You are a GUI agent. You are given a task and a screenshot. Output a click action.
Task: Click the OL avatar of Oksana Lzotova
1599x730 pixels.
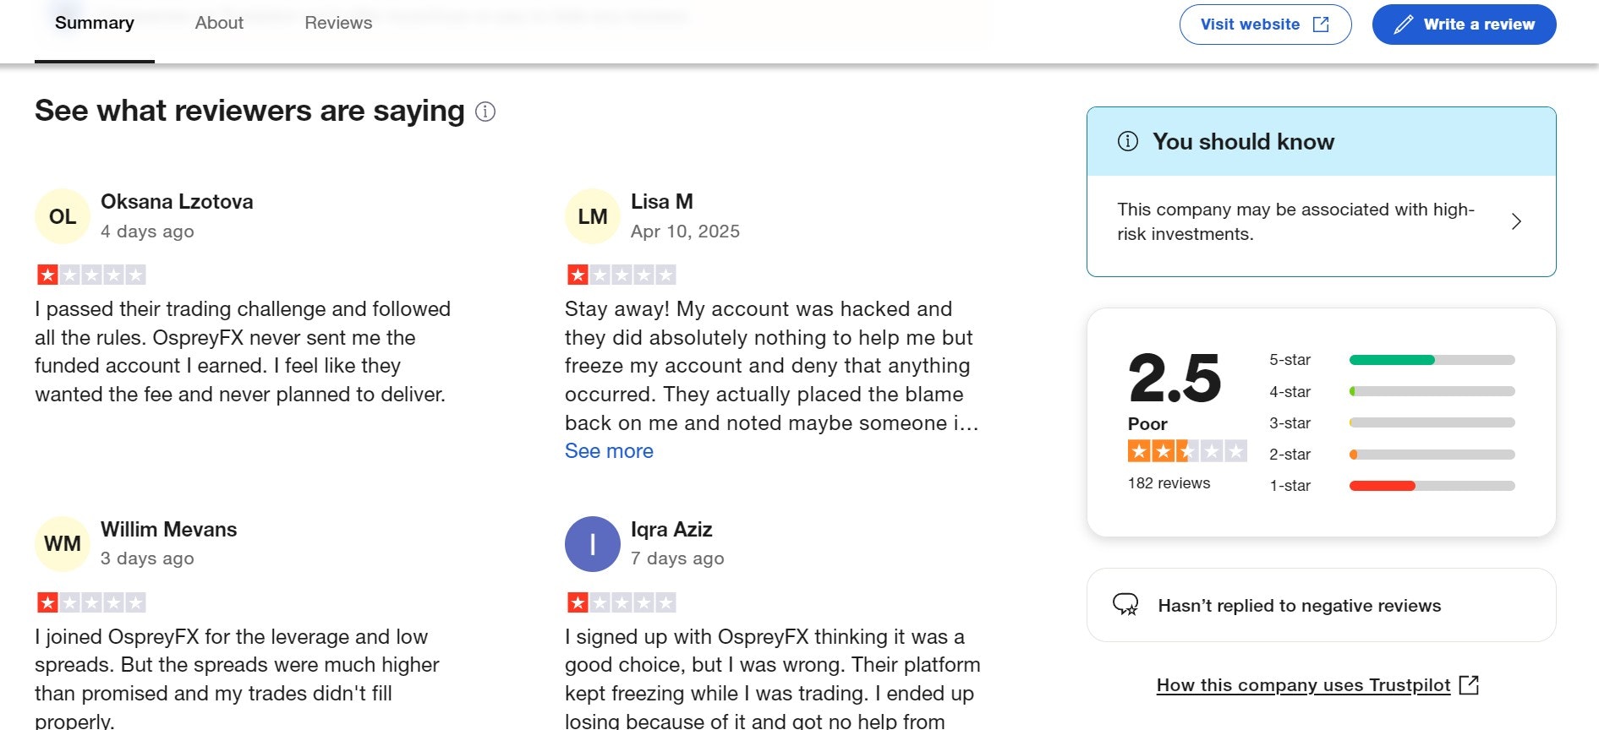click(63, 216)
